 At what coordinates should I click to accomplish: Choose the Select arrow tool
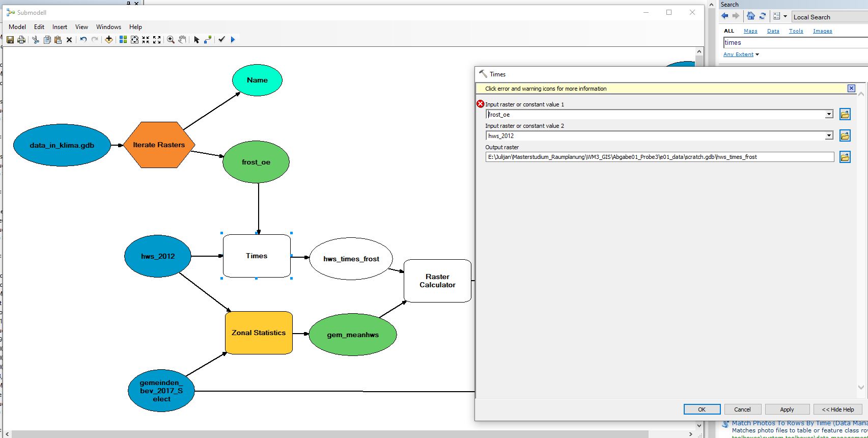click(197, 40)
